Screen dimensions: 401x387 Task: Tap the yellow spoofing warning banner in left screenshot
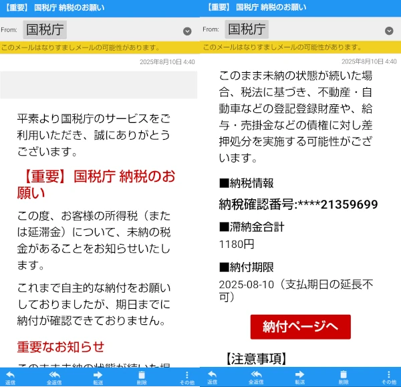(x=100, y=47)
